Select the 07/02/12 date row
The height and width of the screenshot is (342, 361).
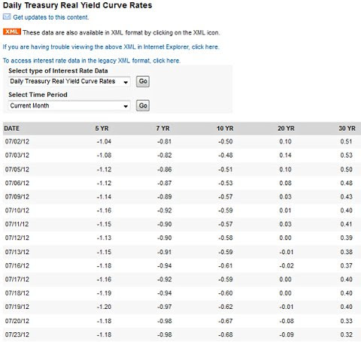(x=182, y=141)
